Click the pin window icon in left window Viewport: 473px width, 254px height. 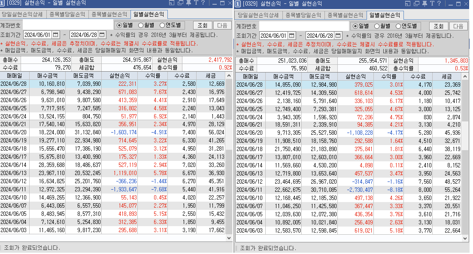pos(188,3)
